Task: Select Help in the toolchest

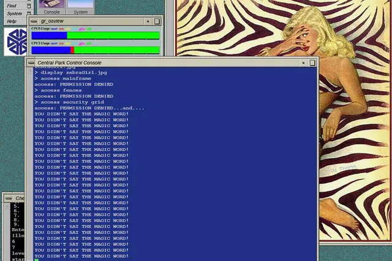Action: tap(12, 21)
